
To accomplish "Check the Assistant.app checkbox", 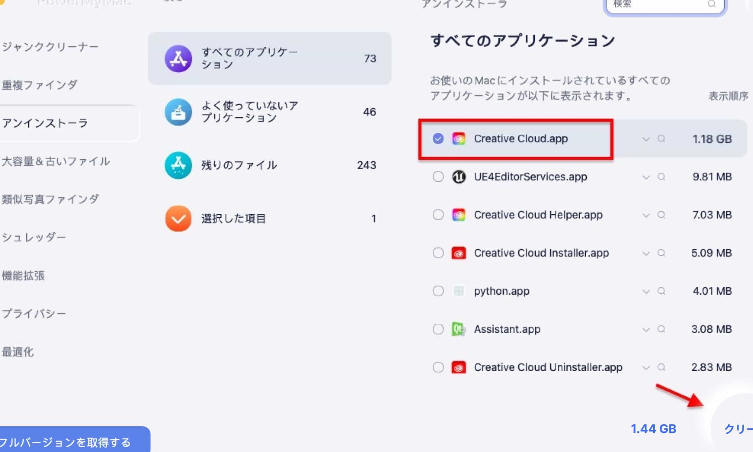I will [438, 329].
